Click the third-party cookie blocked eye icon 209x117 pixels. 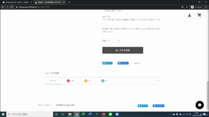click(x=182, y=7)
